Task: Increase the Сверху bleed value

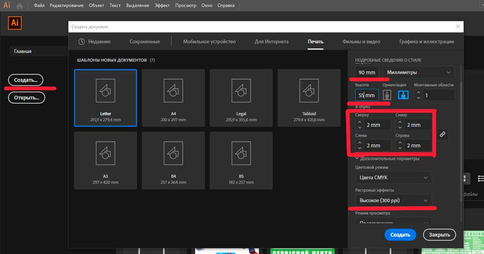Action: [360, 122]
